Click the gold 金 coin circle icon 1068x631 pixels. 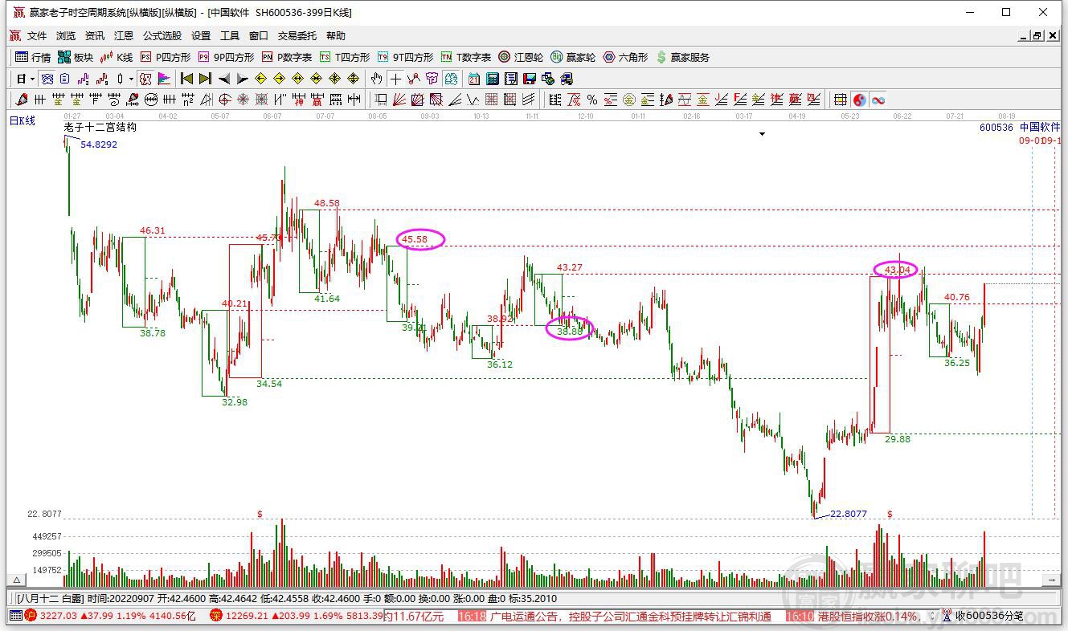(629, 100)
